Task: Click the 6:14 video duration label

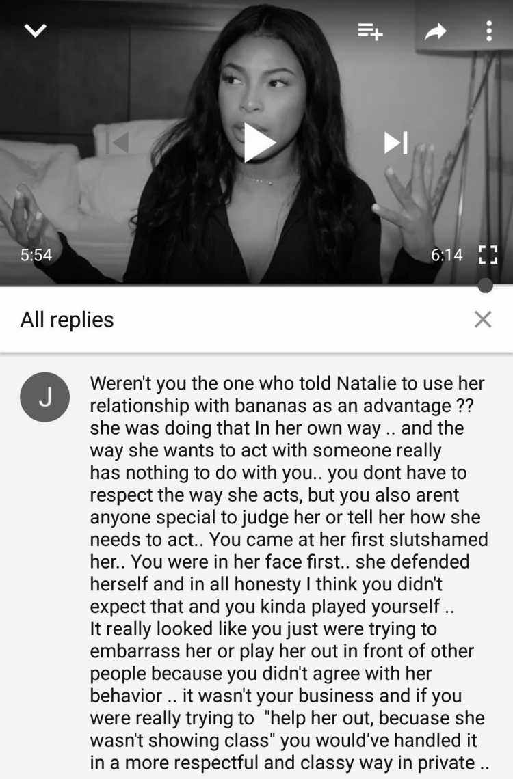Action: [x=447, y=255]
